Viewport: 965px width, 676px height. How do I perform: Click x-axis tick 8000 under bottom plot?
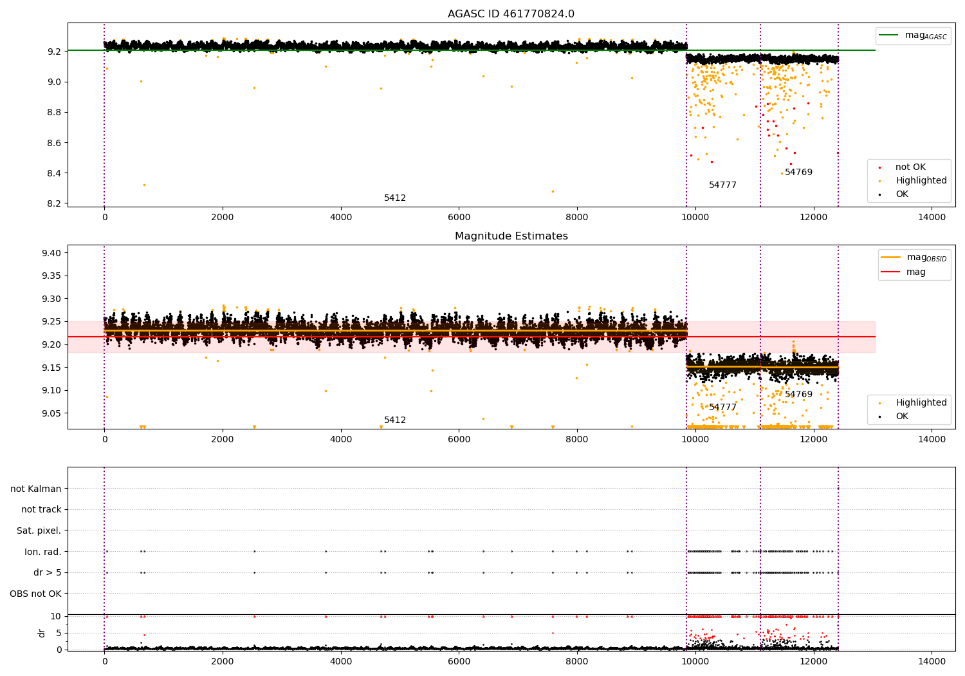577,661
